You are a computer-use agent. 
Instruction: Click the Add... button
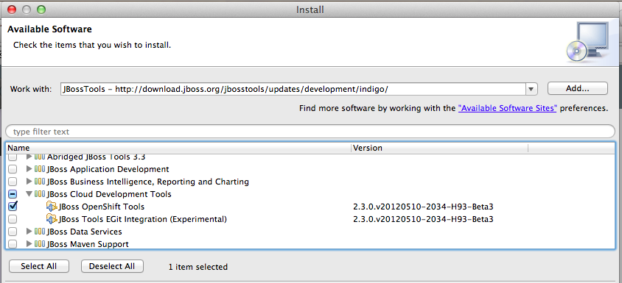(x=578, y=89)
